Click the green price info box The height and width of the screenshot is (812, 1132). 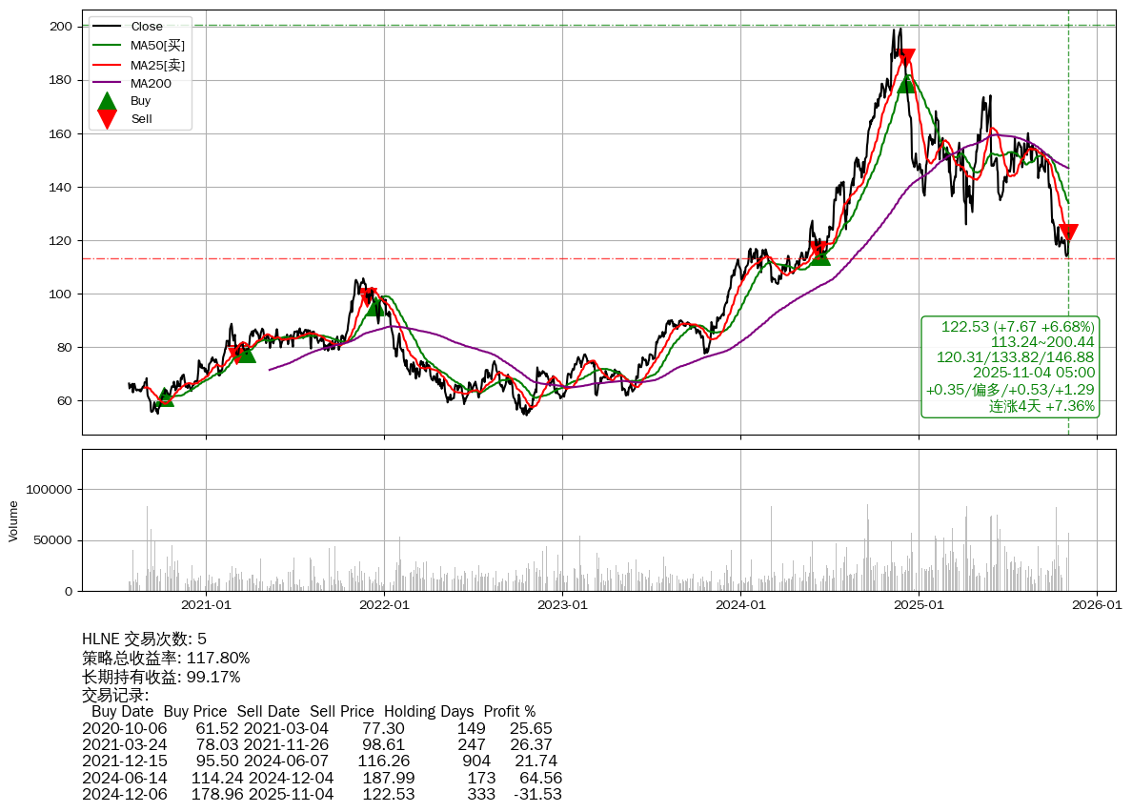point(1010,367)
